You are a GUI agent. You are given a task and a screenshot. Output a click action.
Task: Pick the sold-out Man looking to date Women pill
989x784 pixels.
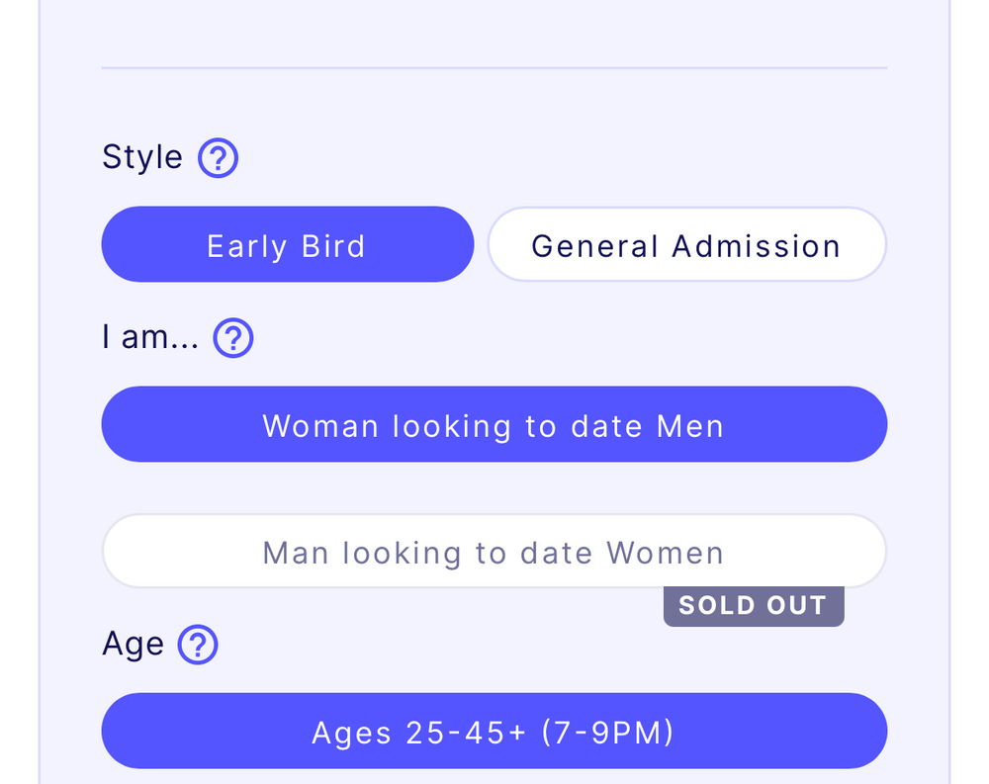coord(494,552)
